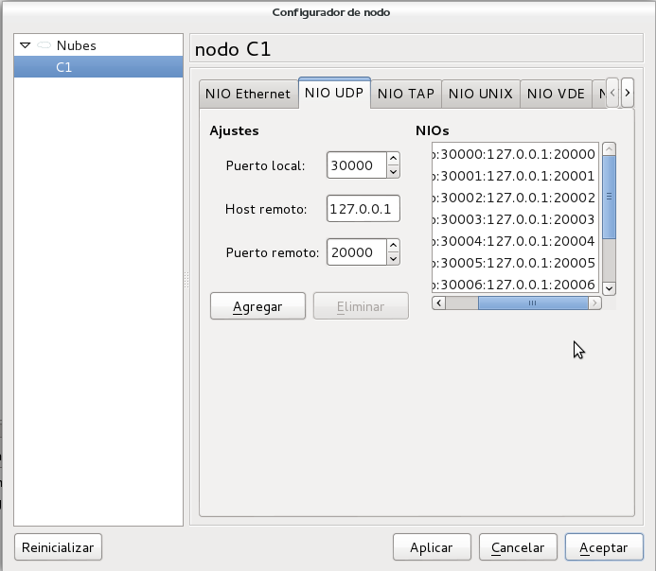Select the C1 node in tree

64,67
